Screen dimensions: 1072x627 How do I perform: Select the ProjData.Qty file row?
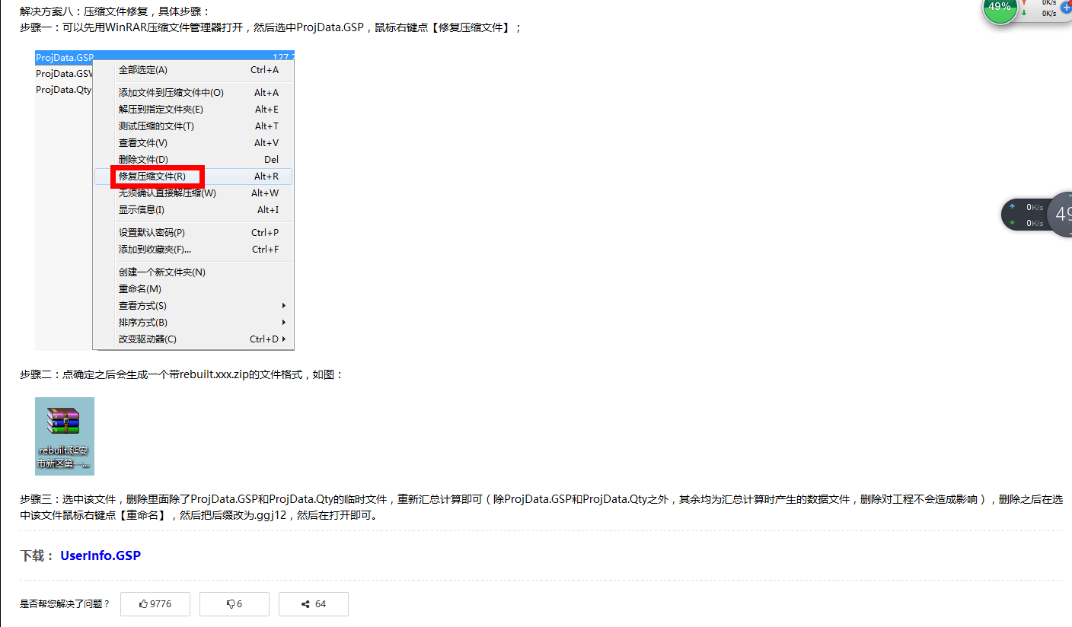click(x=64, y=90)
